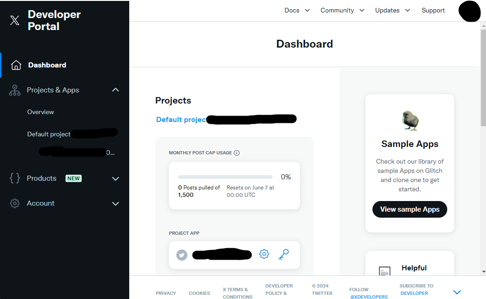Screen dimensions: 486x299
Task: Click the chick image above Sample Apps
Action: (x=410, y=121)
